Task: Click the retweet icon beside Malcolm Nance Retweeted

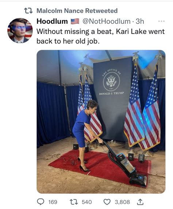Action: click(x=28, y=11)
